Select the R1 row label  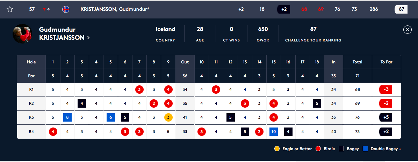pos(31,90)
